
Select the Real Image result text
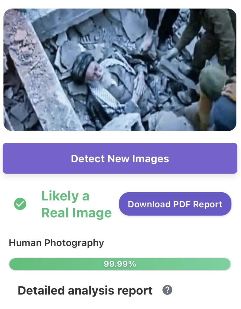coord(77,213)
